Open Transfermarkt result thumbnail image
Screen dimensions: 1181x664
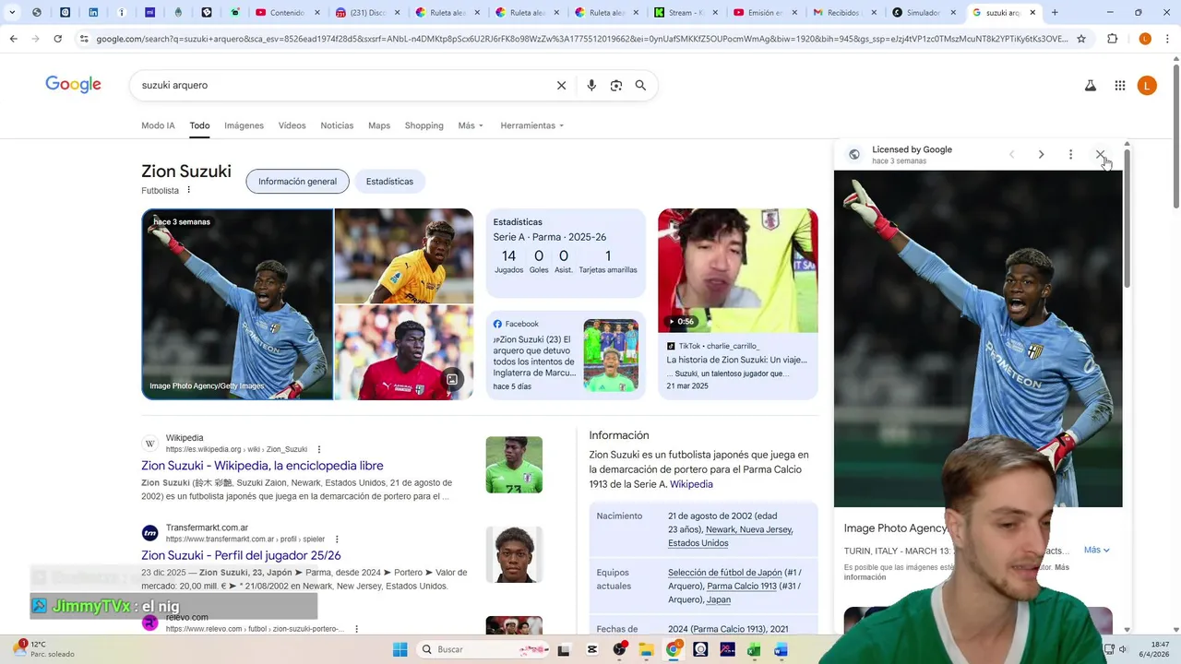tap(514, 554)
